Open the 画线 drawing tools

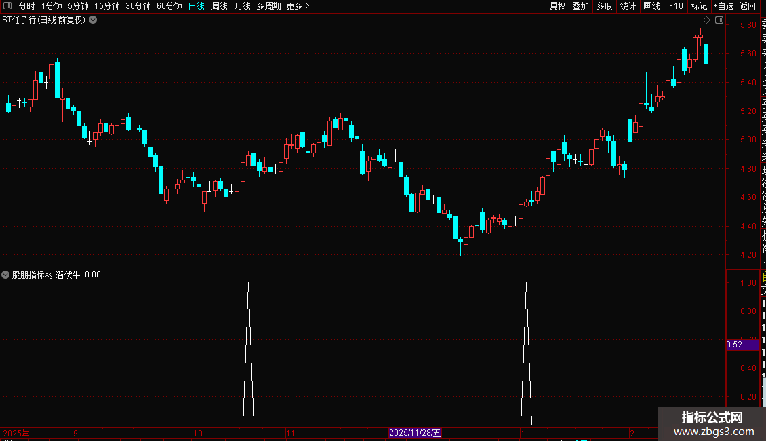coord(651,6)
